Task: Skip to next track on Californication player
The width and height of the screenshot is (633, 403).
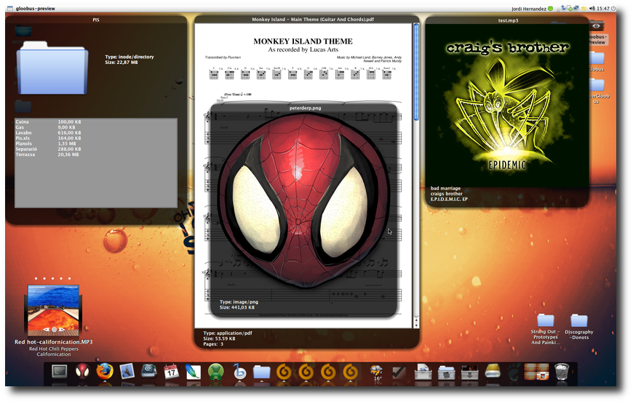Action: [x=61, y=329]
